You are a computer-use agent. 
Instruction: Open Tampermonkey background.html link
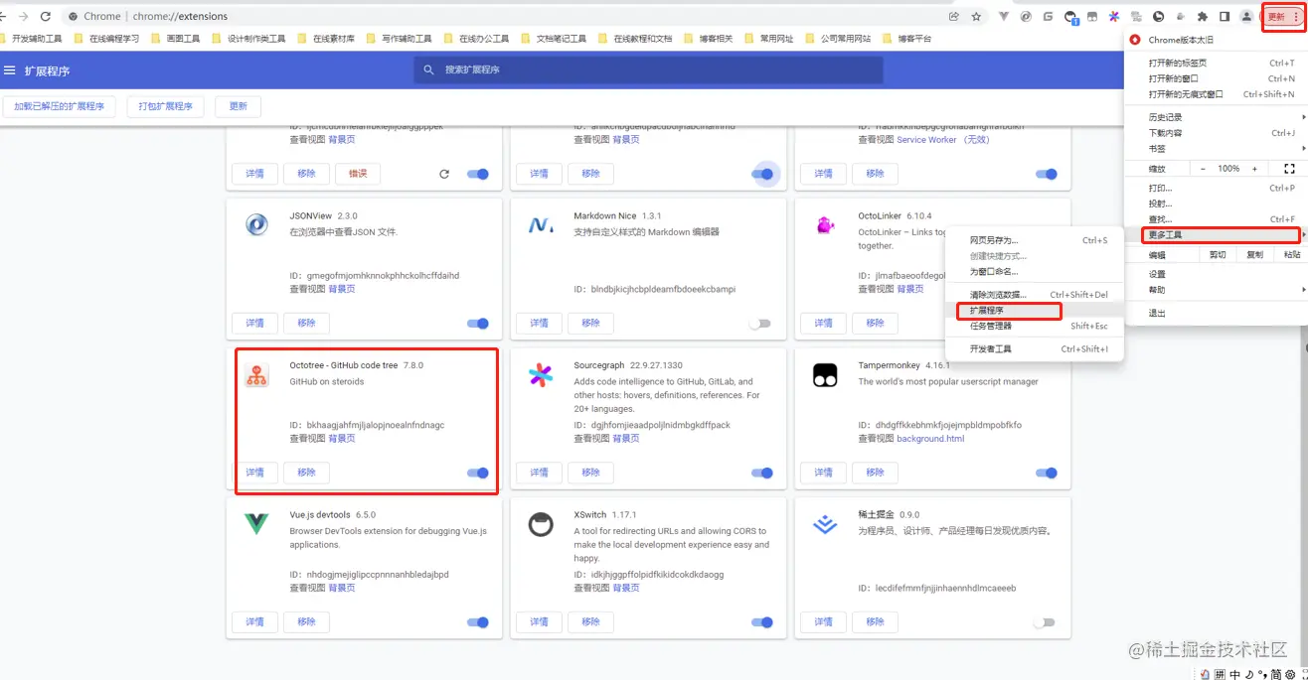(x=930, y=439)
